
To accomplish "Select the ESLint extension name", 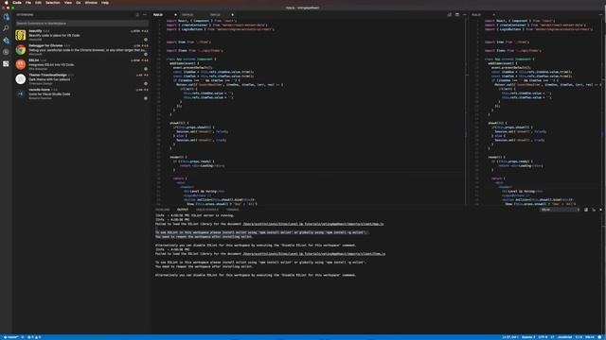I will (x=34, y=60).
